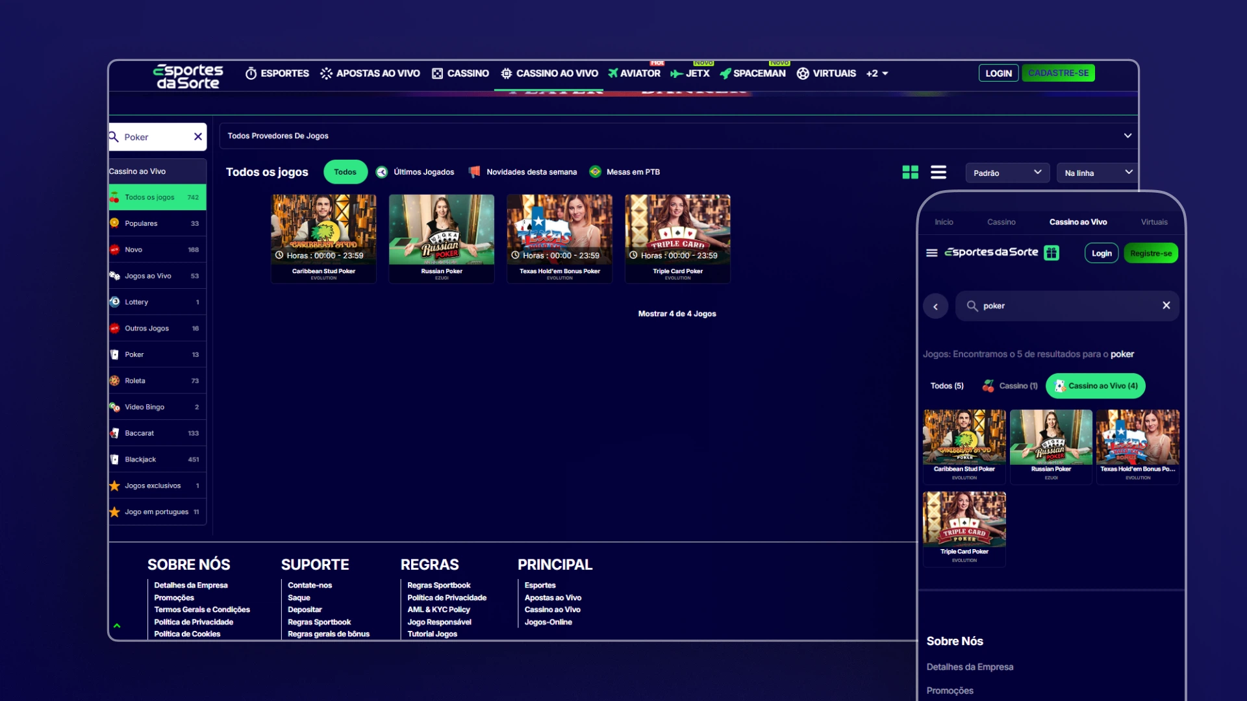
Task: Select Blackjack category in sidebar
Action: point(157,460)
